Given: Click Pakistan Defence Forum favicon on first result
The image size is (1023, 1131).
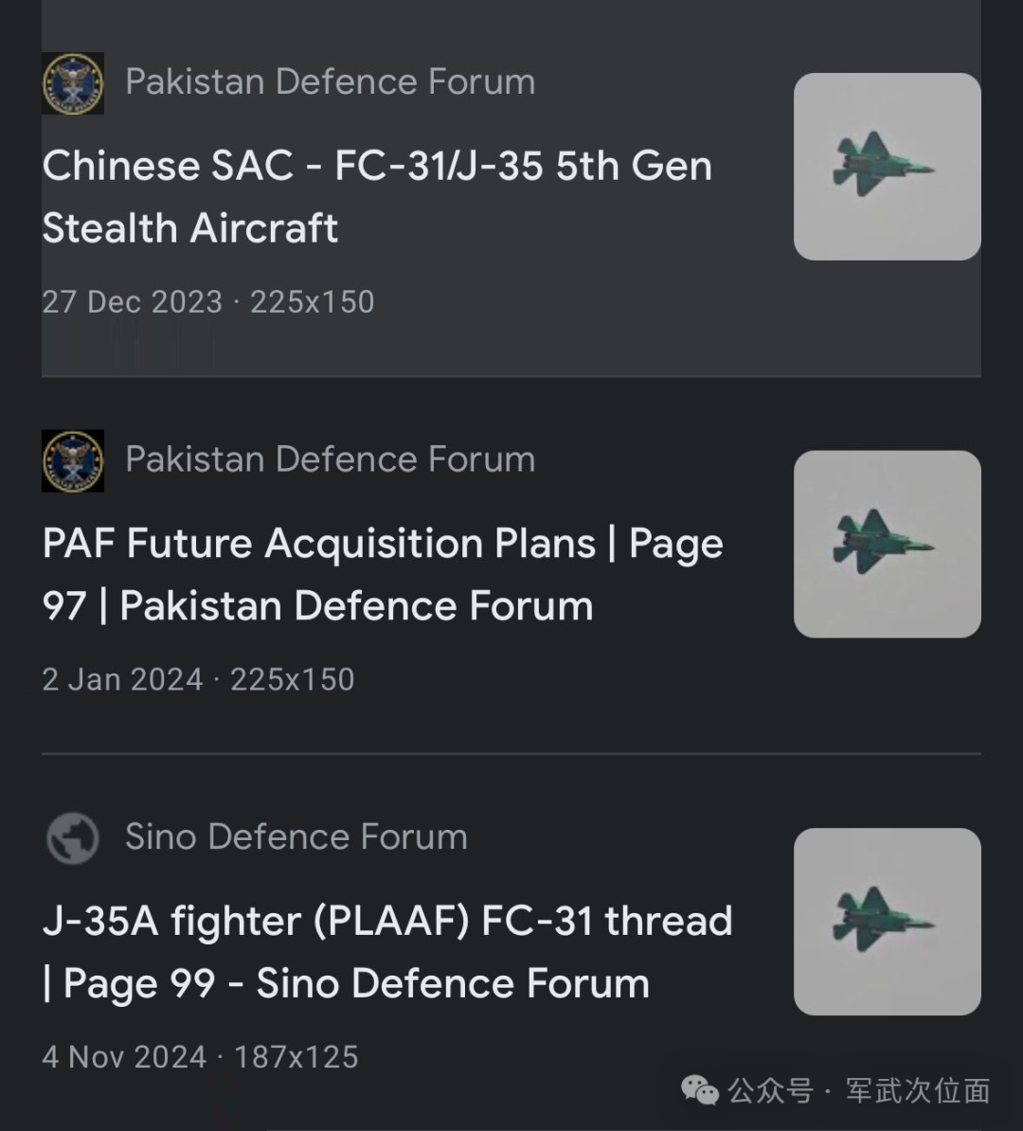Looking at the screenshot, I should [x=73, y=83].
